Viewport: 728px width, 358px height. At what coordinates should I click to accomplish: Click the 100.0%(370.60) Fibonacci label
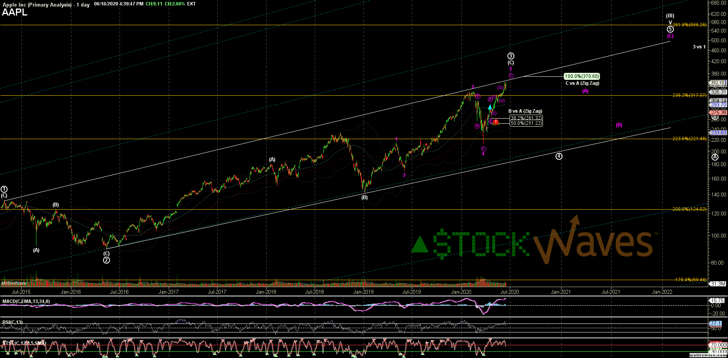[x=582, y=76]
